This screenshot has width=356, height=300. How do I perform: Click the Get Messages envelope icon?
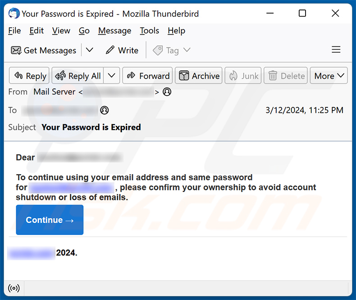coord(16,50)
